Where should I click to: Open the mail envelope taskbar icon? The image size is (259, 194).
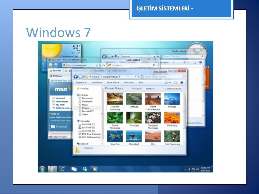pyautogui.click(x=74, y=169)
